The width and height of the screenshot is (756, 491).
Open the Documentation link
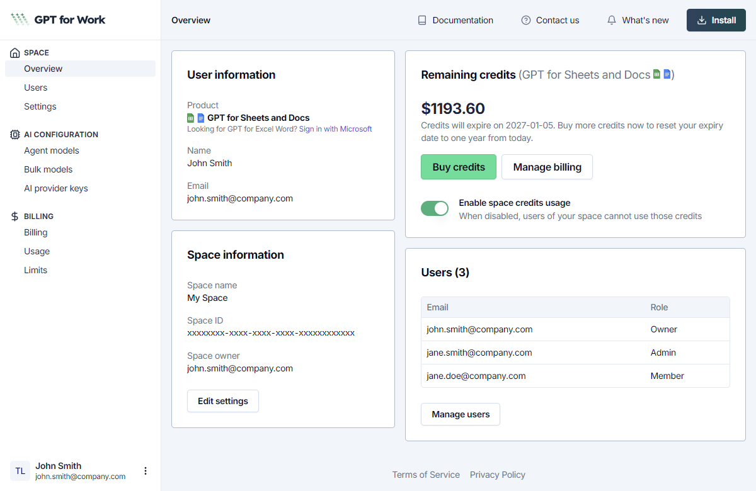(455, 20)
